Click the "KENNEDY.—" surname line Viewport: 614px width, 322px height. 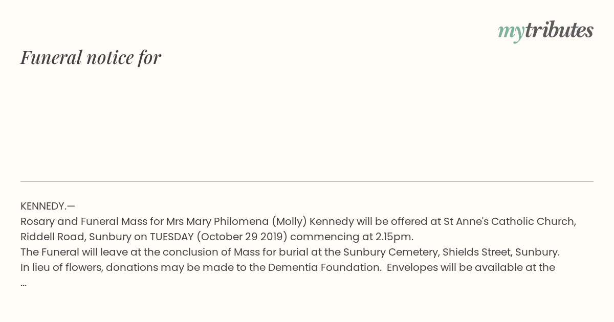point(48,206)
